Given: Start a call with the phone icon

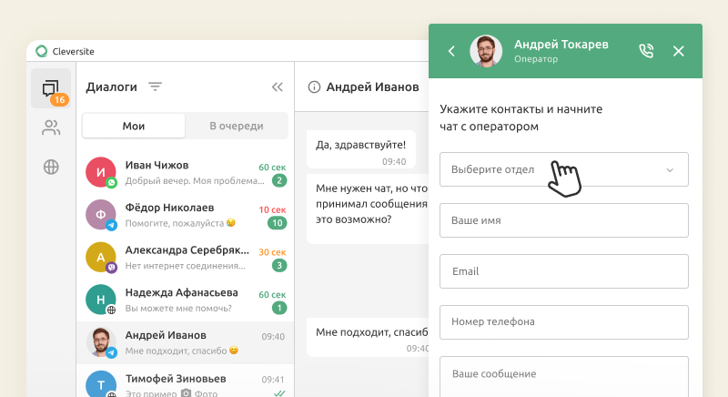Looking at the screenshot, I should tap(646, 51).
